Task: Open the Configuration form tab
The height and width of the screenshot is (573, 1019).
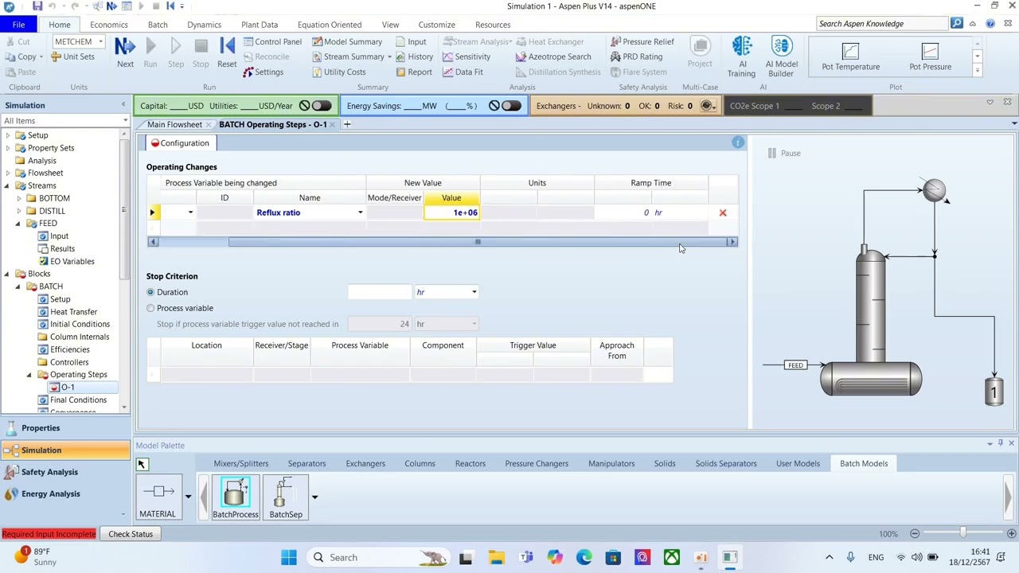Action: [180, 143]
